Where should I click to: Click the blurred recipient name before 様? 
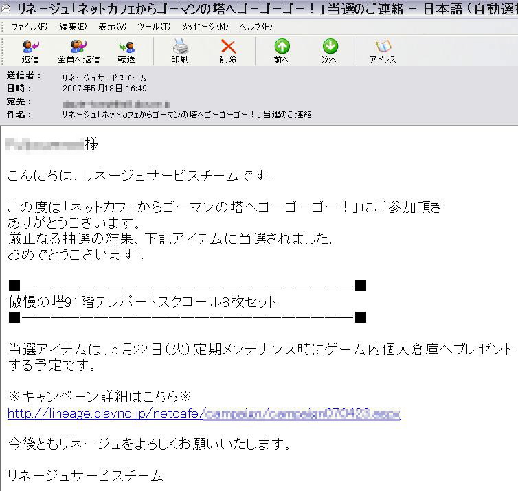45,145
